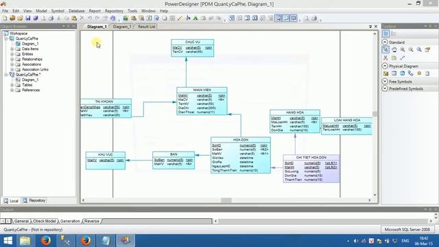The width and height of the screenshot is (439, 247).
Task: Select the Pointer tool in Toolbox
Action: point(385,49)
